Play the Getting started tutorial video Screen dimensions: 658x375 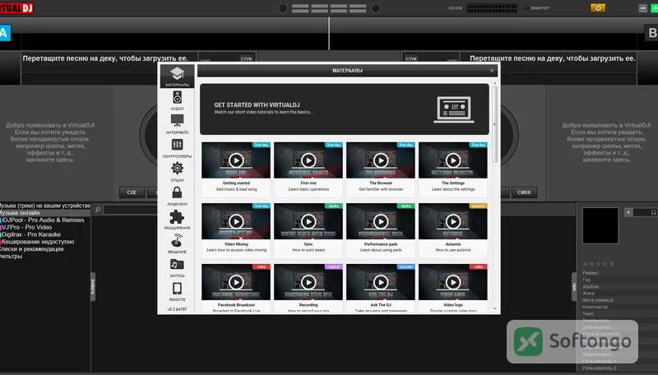point(236,160)
